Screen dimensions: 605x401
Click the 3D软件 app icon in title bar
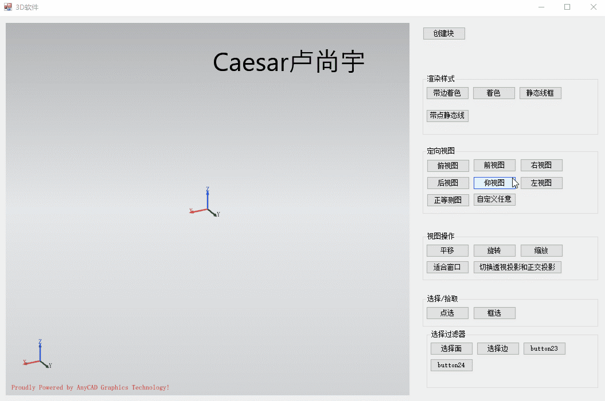tap(7, 7)
